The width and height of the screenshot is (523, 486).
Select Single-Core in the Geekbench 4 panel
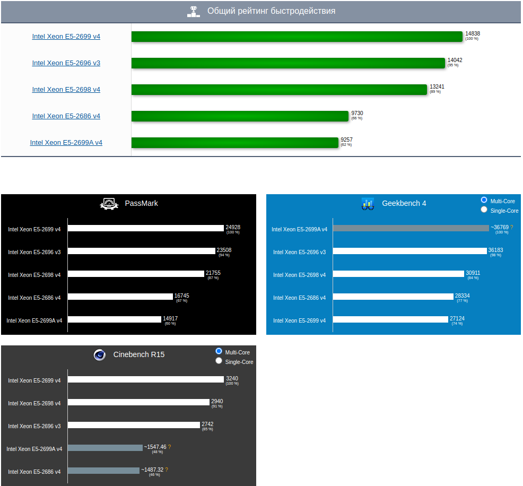484,210
